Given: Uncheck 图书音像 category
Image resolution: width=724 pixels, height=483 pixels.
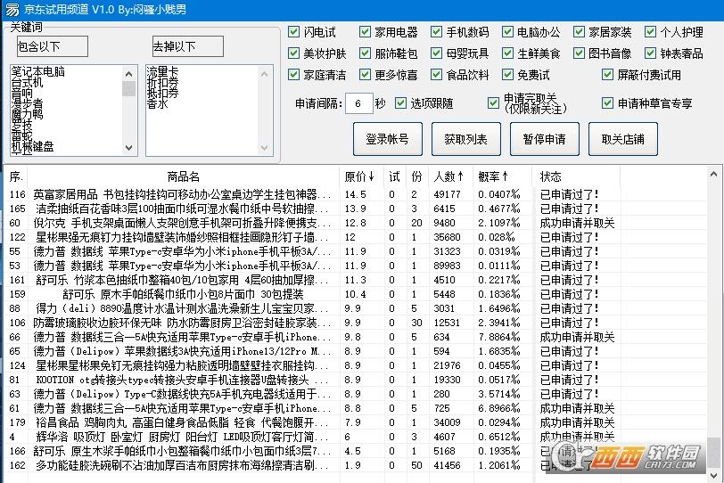Looking at the screenshot, I should (579, 53).
